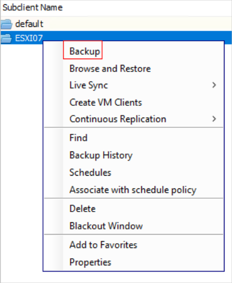Image resolution: width=232 pixels, height=283 pixels.
Task: Click Find in the context menu
Action: (x=78, y=137)
